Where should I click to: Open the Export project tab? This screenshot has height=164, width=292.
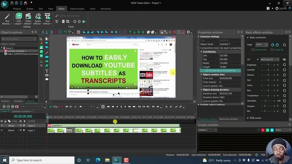pos(77,9)
